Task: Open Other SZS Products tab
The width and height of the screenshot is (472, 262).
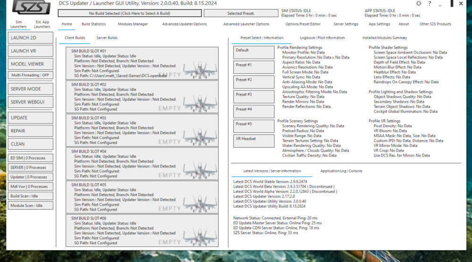Action: coord(435,24)
